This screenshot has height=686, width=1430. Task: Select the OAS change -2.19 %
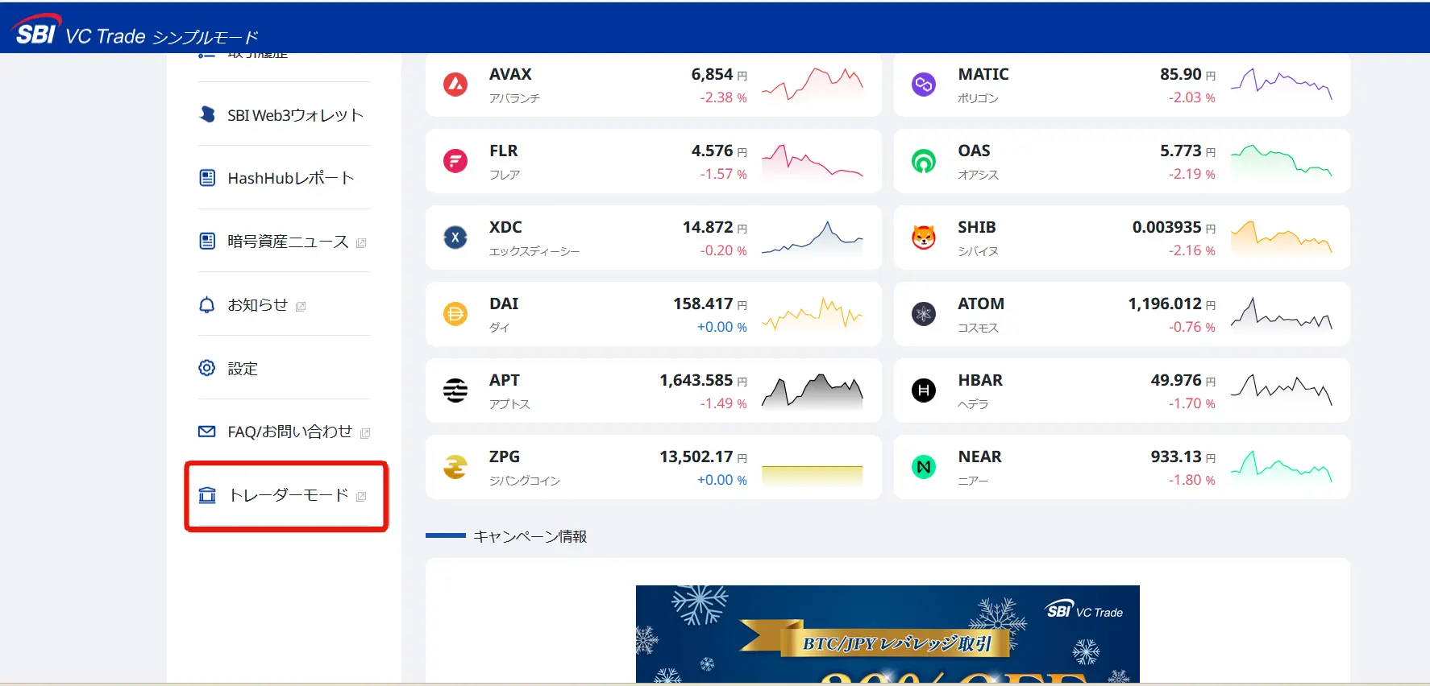tap(1191, 174)
